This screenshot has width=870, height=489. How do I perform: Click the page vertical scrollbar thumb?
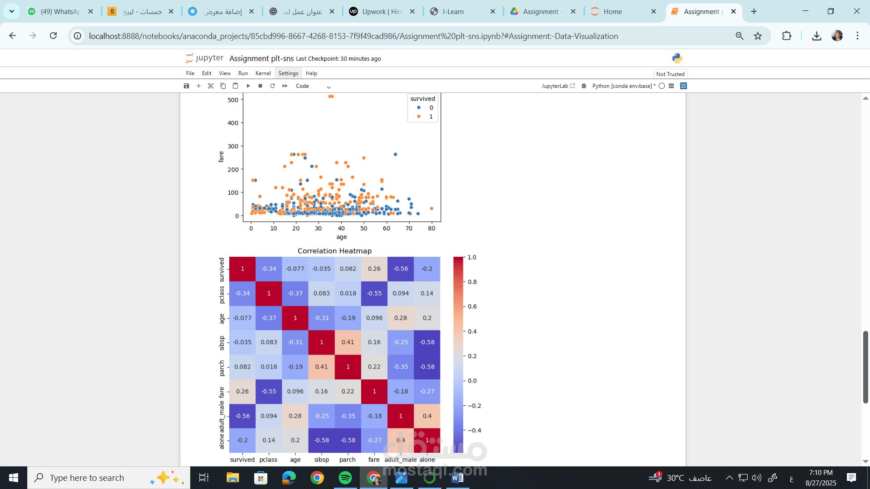(865, 367)
